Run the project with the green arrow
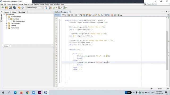170x95 pixels. click(54, 8)
